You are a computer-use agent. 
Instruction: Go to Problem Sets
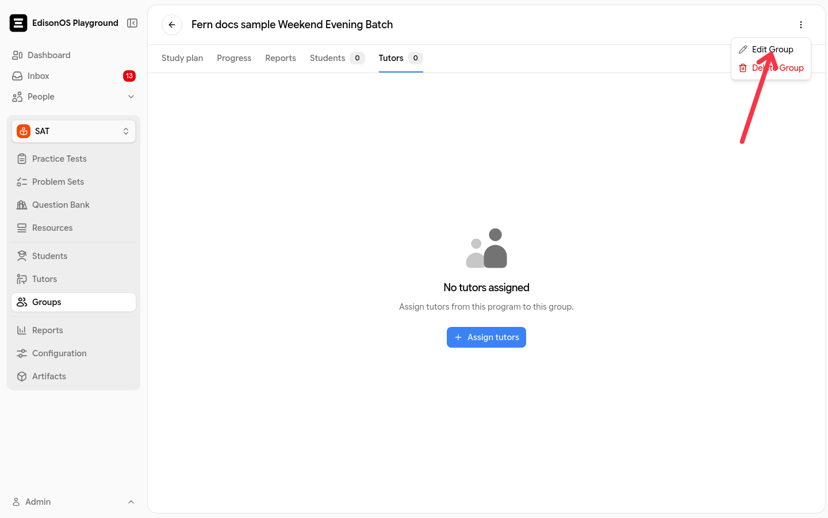[74, 182]
